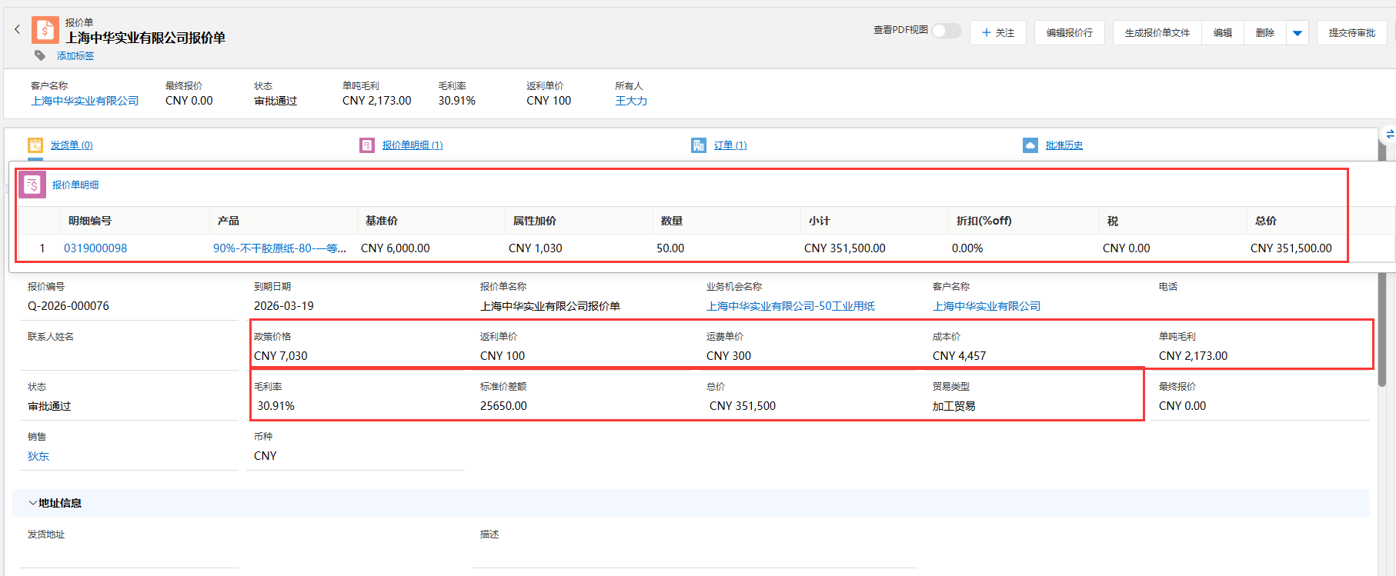1396x576 pixels.
Task: Collapse the 地址信息 section
Action: pyautogui.click(x=32, y=503)
